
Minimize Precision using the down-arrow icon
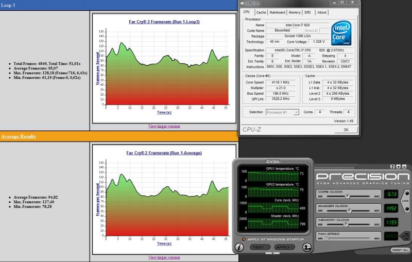point(398,167)
